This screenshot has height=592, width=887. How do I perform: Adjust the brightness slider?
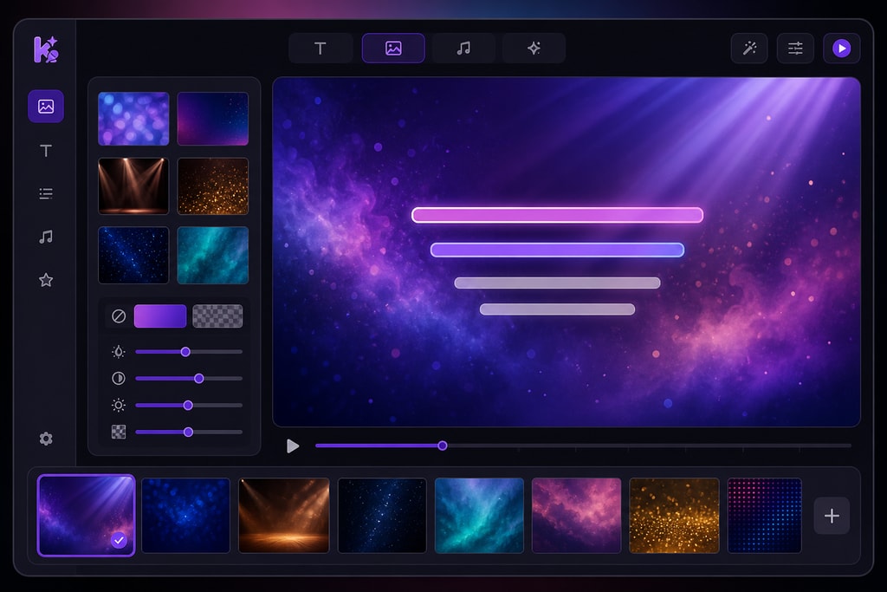pos(189,406)
